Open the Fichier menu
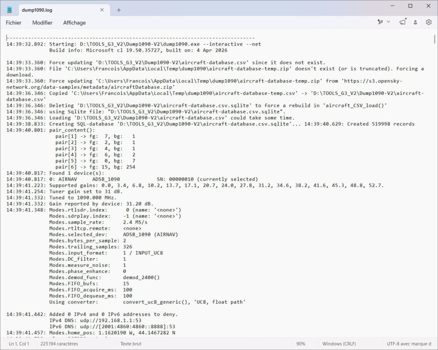The image size is (438, 350). click(x=14, y=23)
